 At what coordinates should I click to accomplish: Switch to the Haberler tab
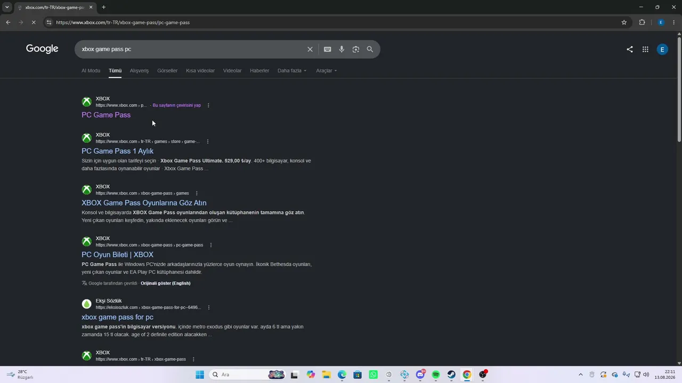coord(259,71)
